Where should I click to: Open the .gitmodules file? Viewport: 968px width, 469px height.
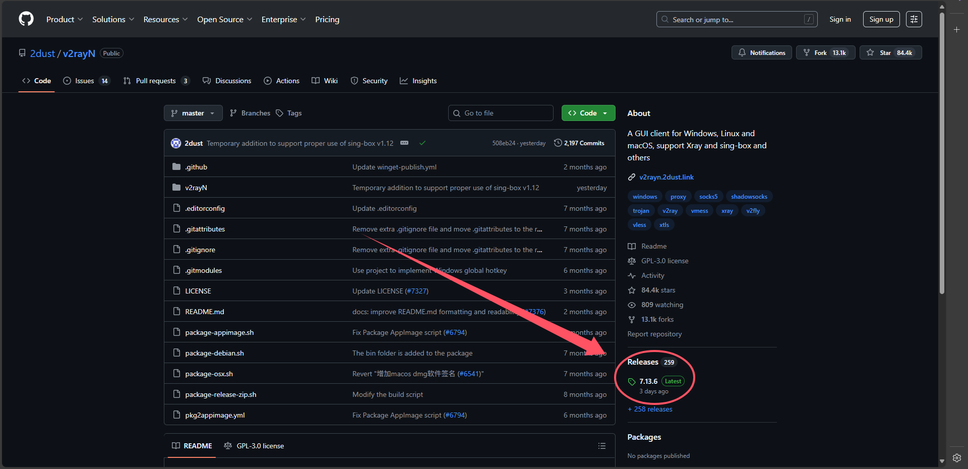(x=203, y=270)
